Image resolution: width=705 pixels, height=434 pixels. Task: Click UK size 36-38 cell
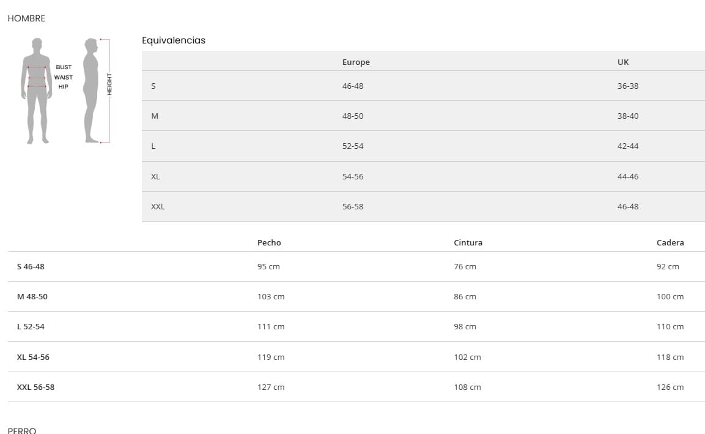[628, 86]
